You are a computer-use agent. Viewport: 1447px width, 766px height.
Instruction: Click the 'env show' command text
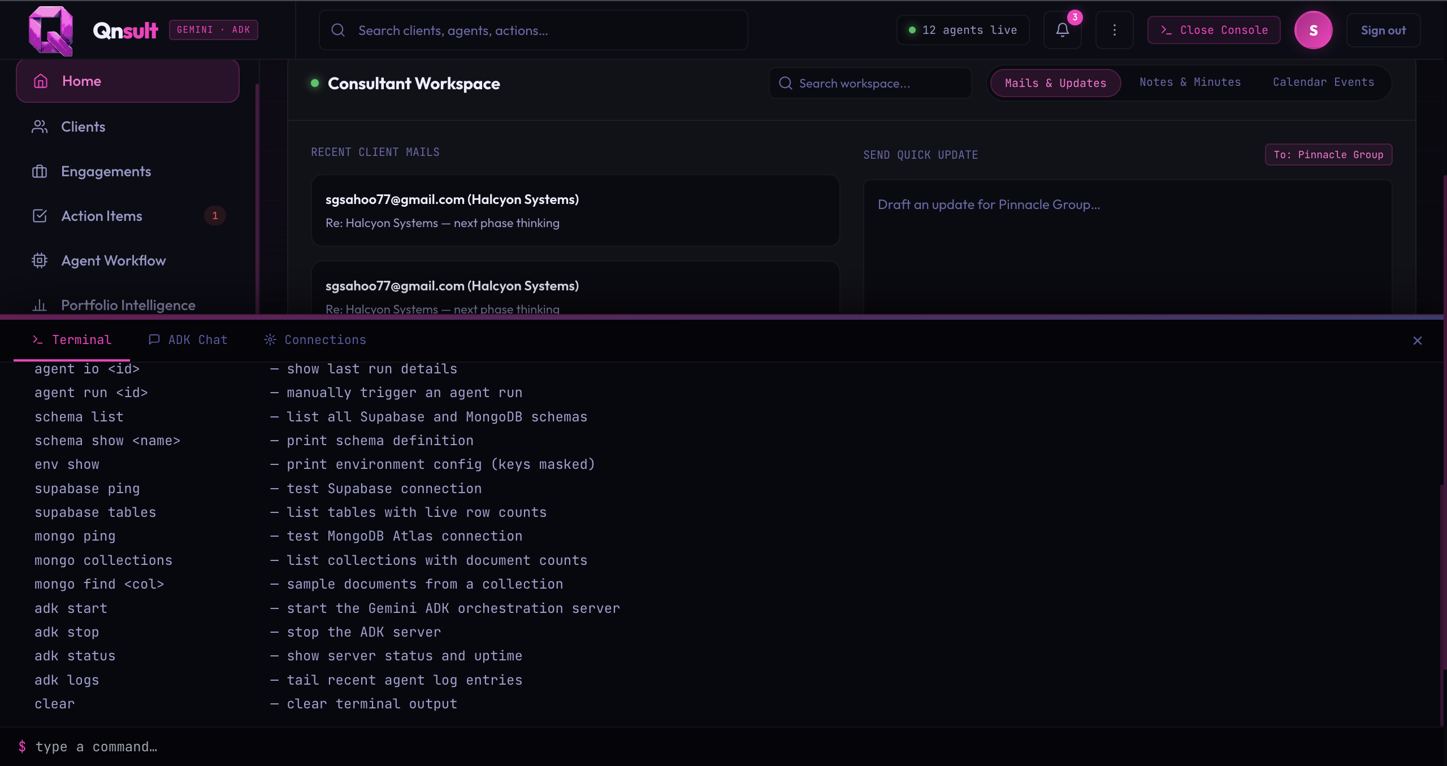67,464
